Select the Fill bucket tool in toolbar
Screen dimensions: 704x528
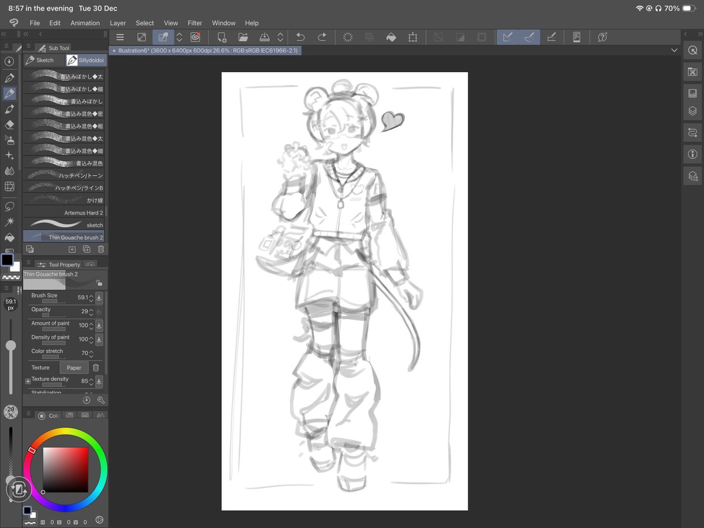click(9, 238)
